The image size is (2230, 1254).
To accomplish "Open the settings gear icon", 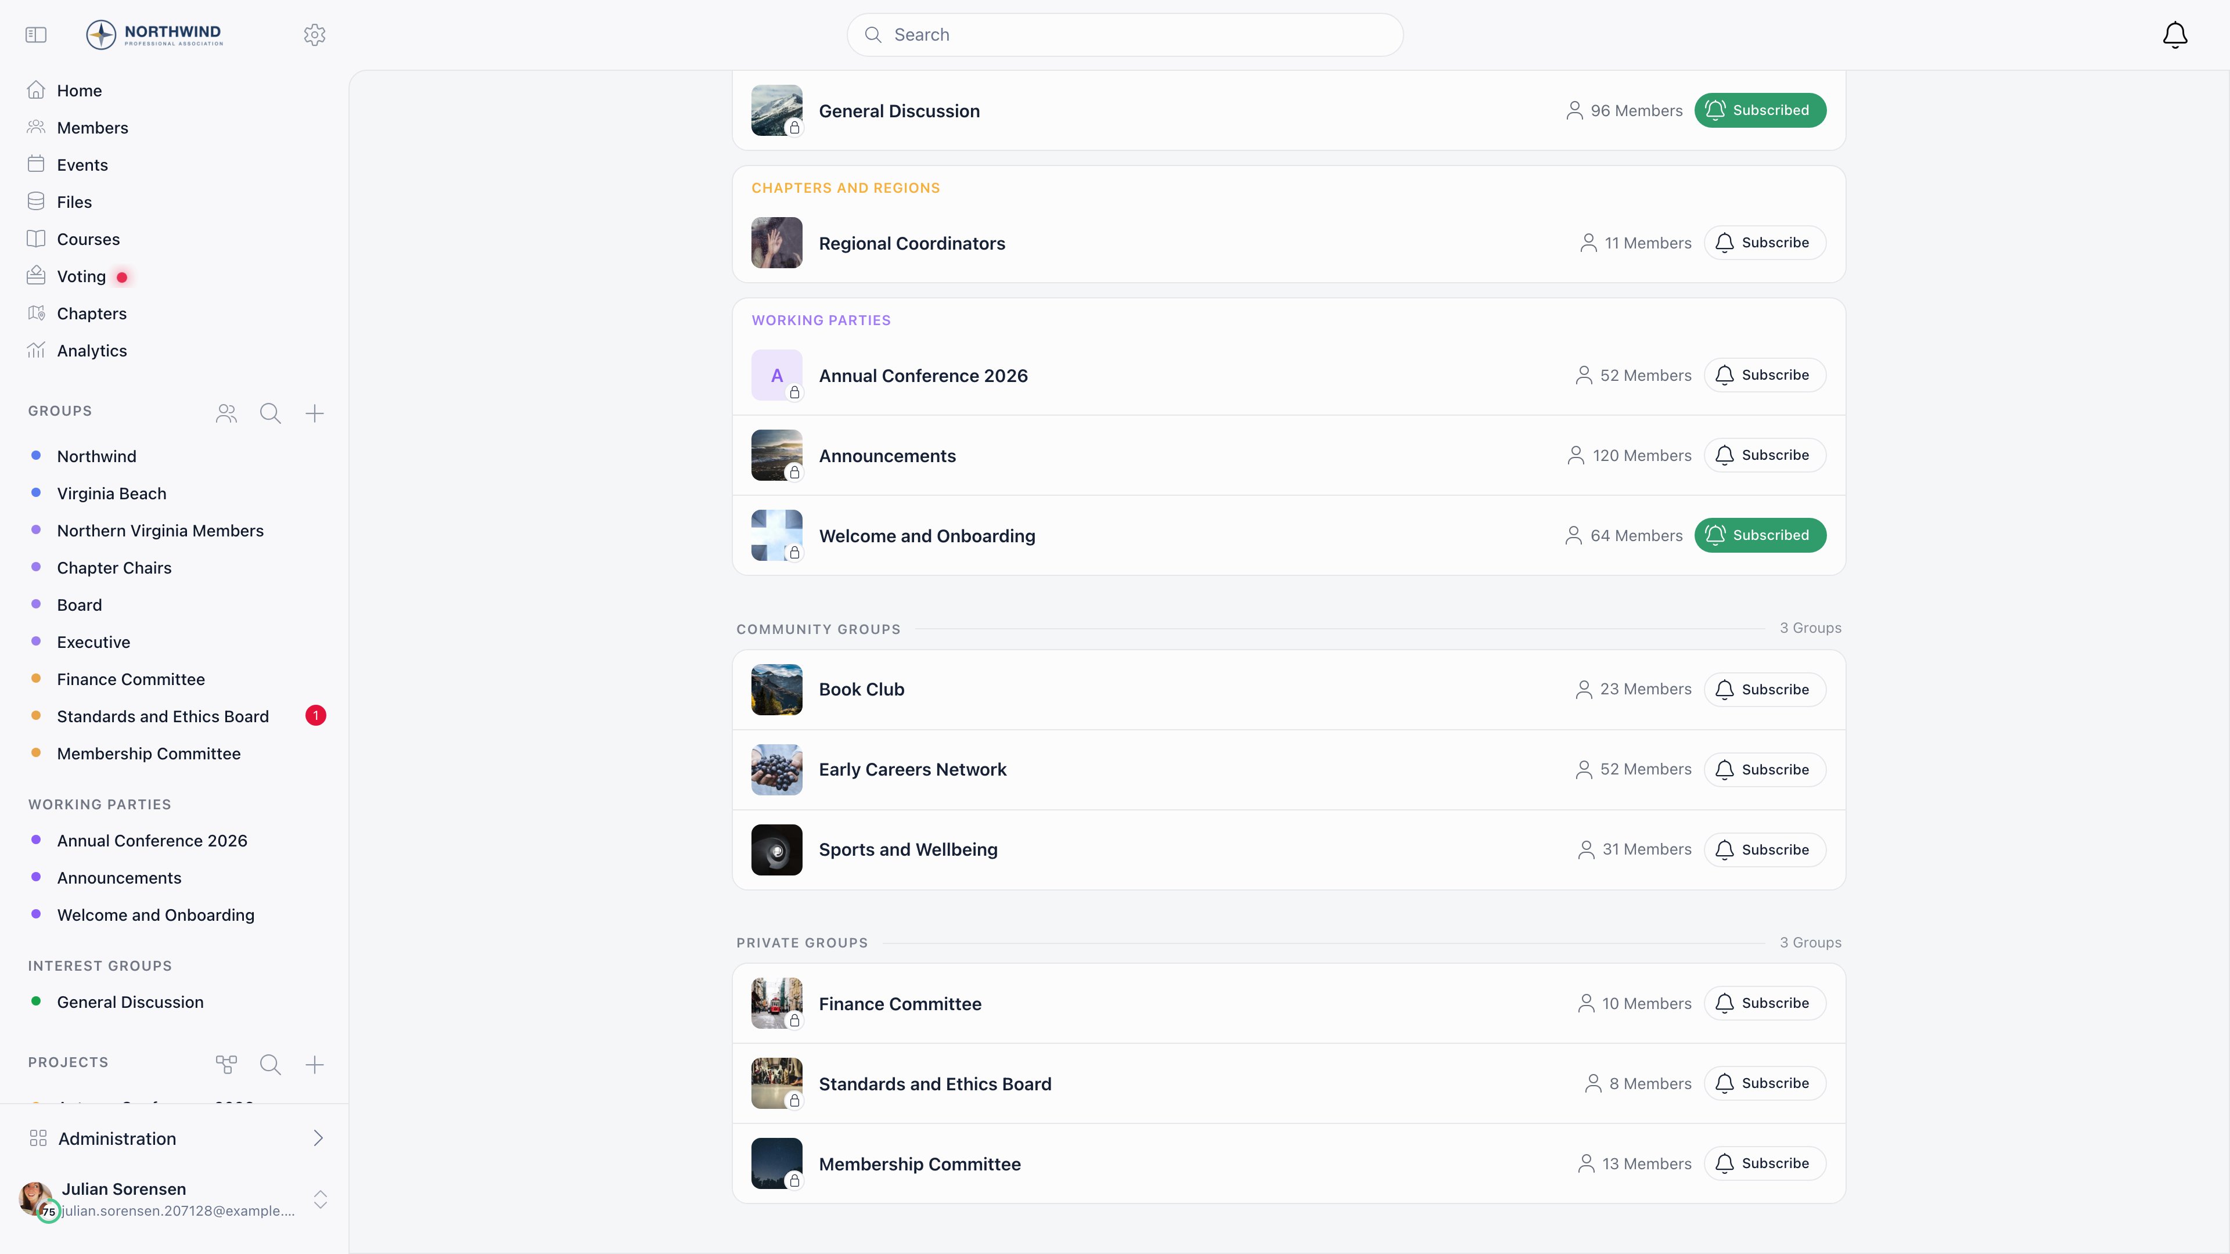I will (314, 35).
